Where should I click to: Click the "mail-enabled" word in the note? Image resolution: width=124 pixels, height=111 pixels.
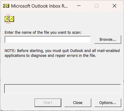pyautogui.click(x=108, y=50)
